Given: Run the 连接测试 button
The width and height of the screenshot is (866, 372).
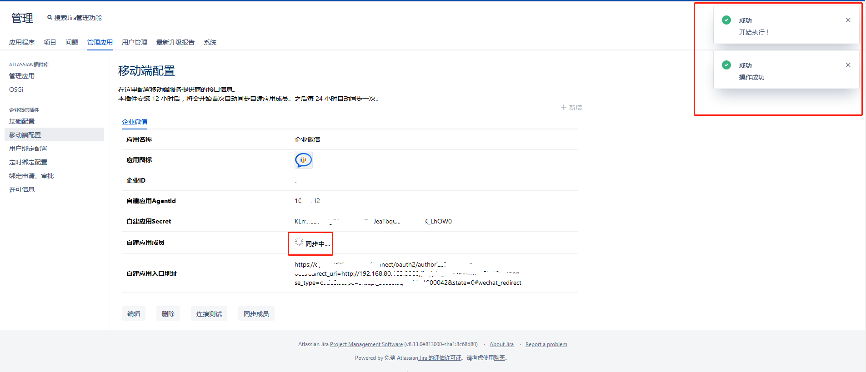Looking at the screenshot, I should [x=209, y=314].
